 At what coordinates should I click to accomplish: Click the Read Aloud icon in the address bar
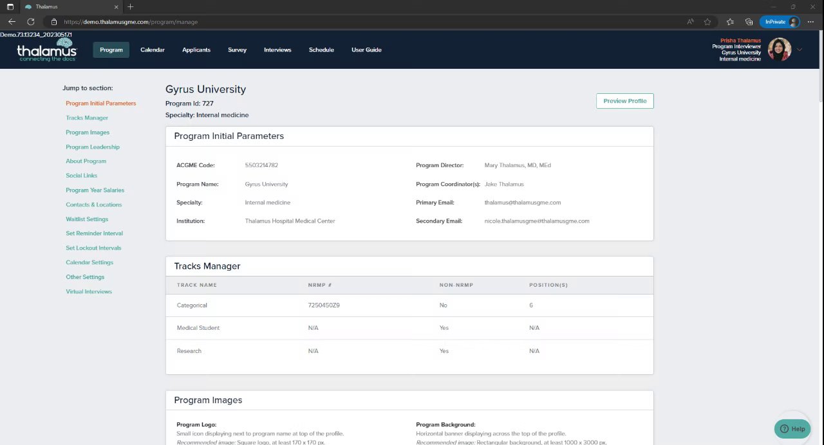tap(690, 22)
